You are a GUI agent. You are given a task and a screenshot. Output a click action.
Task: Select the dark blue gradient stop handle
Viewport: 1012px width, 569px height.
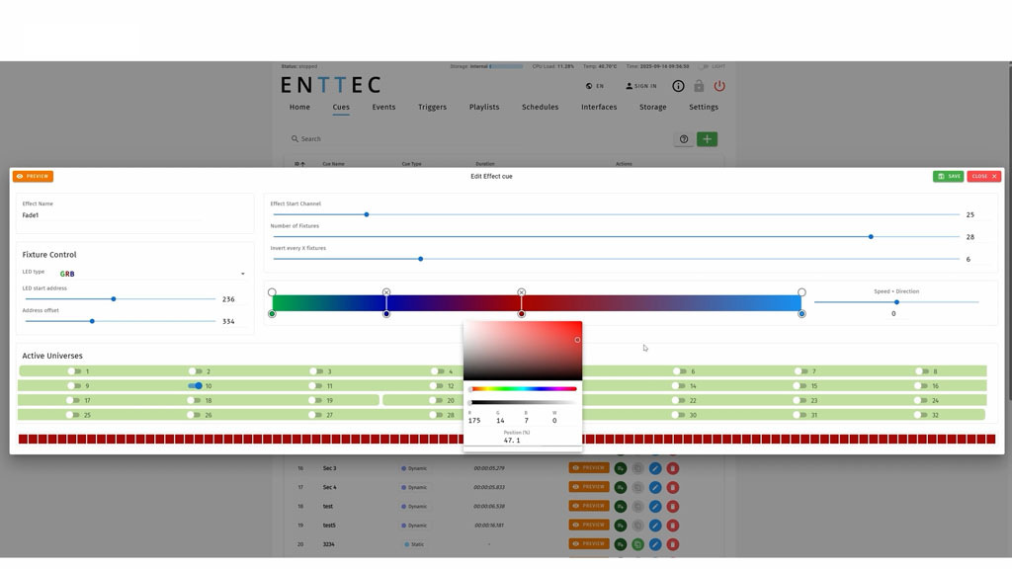(386, 314)
